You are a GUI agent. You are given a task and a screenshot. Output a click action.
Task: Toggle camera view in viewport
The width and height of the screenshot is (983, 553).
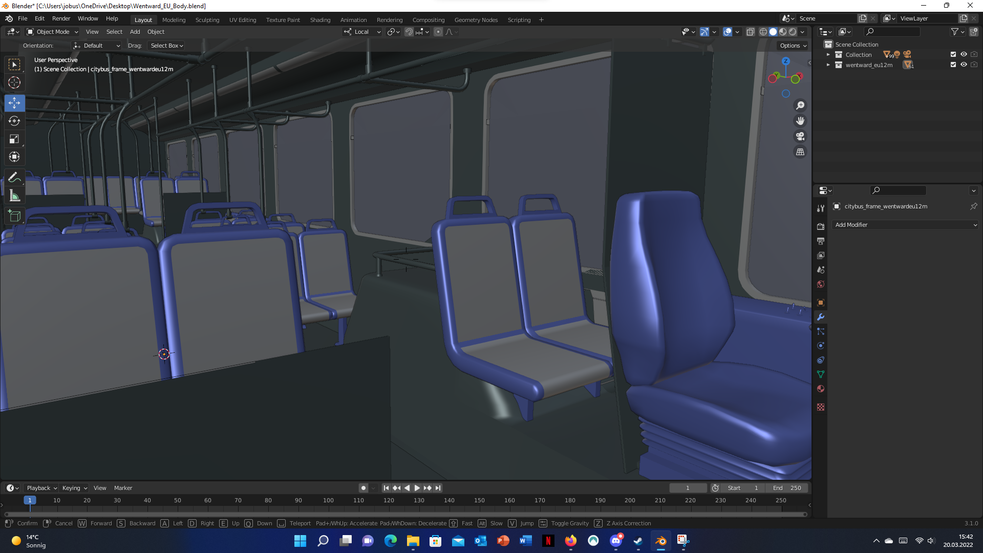point(800,136)
